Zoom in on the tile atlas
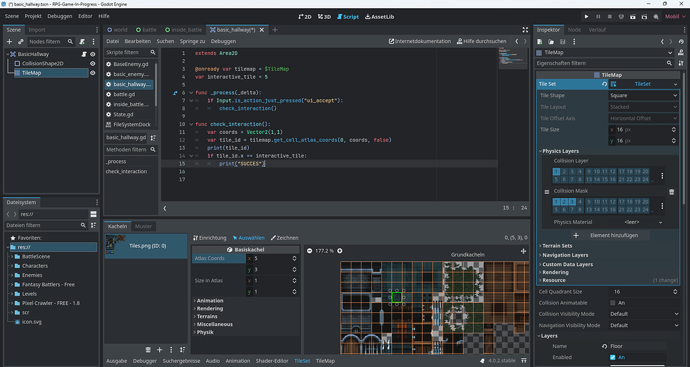 340,251
